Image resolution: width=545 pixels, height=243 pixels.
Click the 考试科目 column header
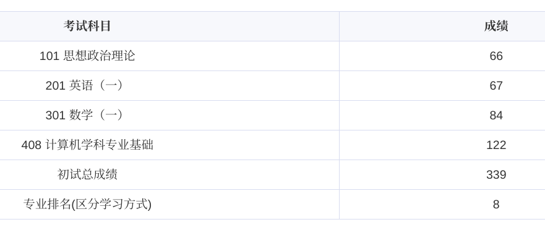point(87,26)
